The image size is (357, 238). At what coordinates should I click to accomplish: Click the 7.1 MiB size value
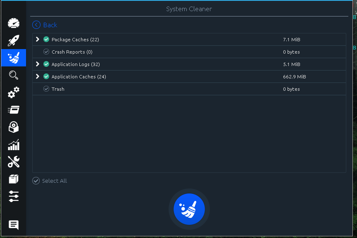pos(292,40)
